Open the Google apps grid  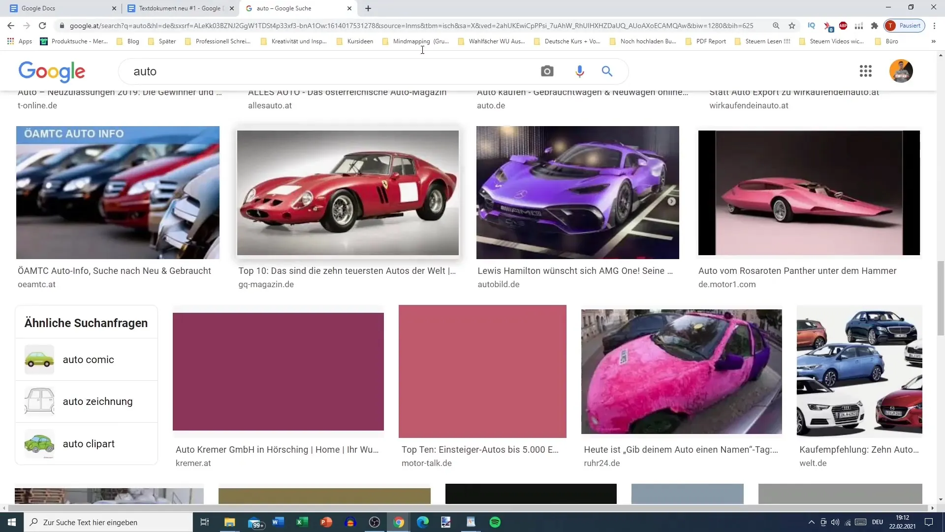point(865,71)
